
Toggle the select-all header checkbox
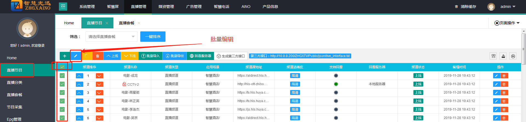coord(62,67)
